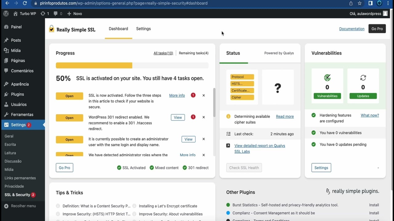
Task: Click the WordPress logo in admin bar
Action: click(6, 14)
